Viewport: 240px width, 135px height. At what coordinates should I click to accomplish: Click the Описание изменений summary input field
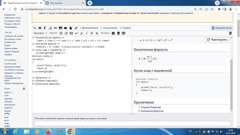coord(132,123)
